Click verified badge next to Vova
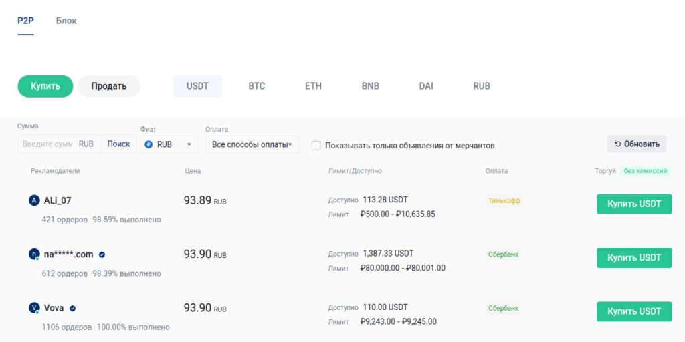The width and height of the screenshot is (685, 342). point(72,308)
